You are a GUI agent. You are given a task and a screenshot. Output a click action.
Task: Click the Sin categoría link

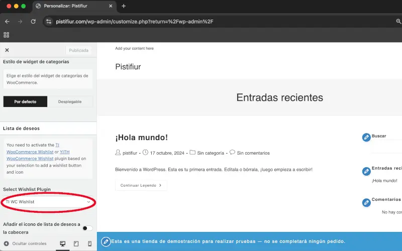pyautogui.click(x=211, y=153)
